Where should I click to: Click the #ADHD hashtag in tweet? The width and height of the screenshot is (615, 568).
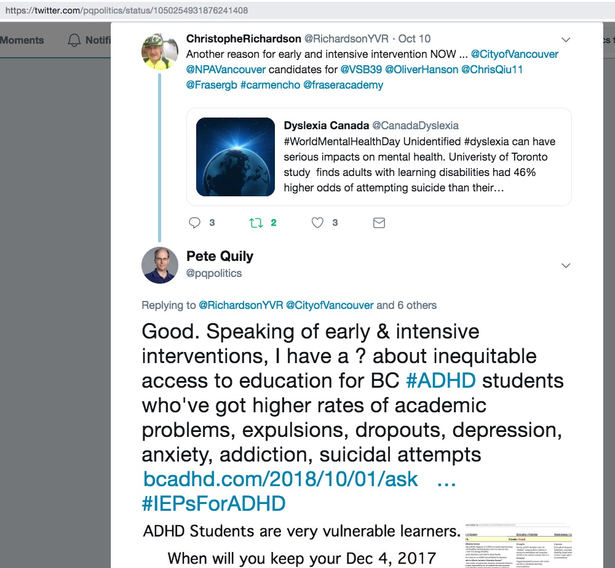(x=441, y=380)
